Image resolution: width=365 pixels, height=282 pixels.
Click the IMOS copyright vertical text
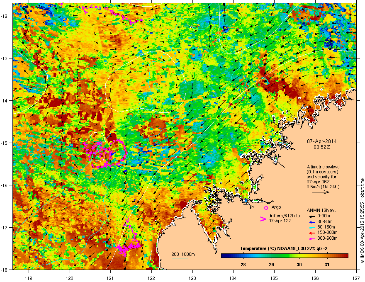(x=362, y=221)
